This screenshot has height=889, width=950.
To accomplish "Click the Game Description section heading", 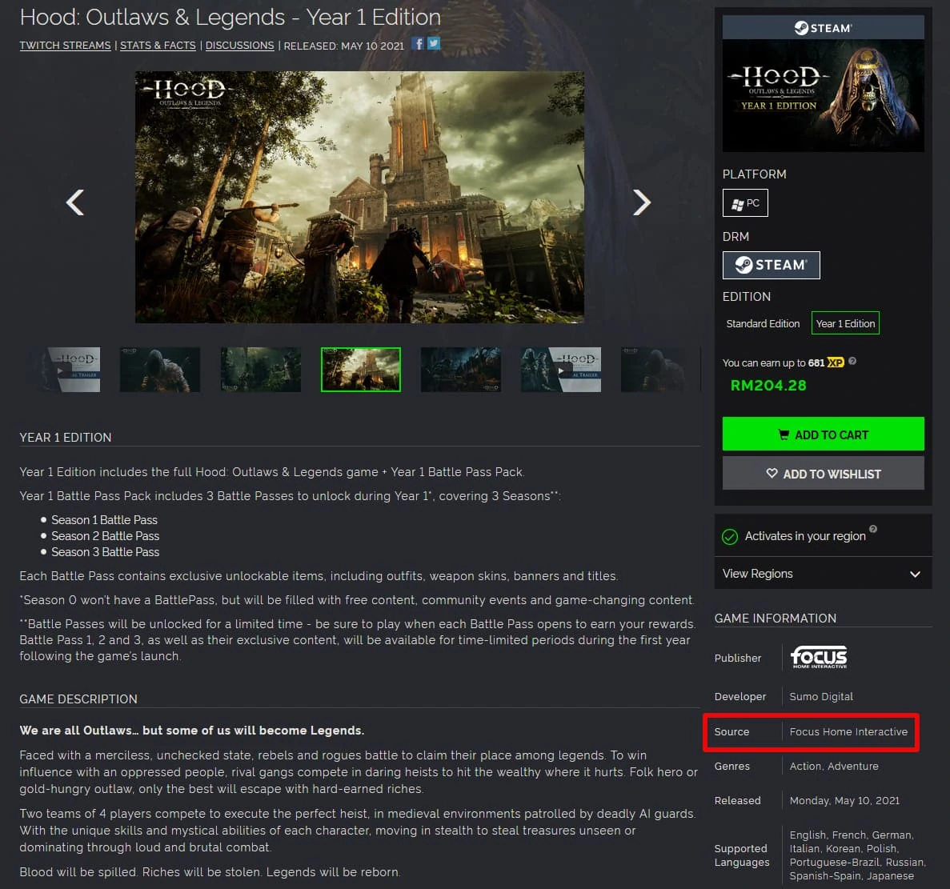I will coord(78,699).
